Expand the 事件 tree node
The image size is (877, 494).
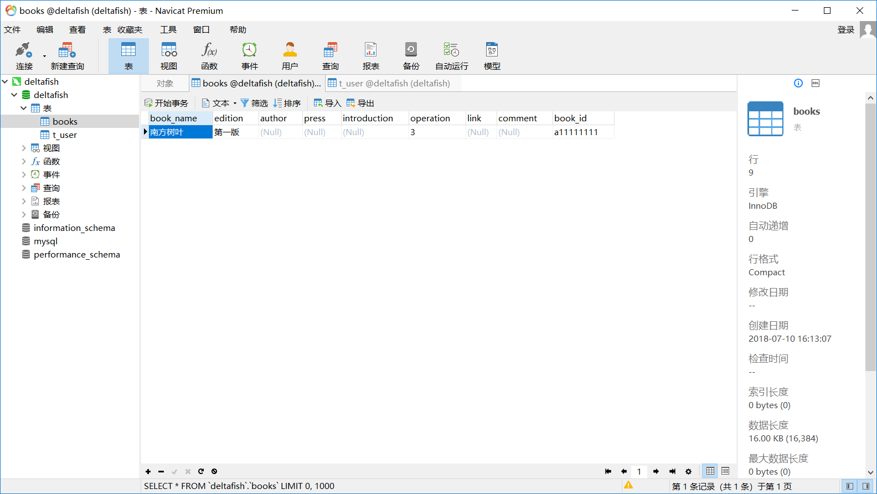point(24,174)
